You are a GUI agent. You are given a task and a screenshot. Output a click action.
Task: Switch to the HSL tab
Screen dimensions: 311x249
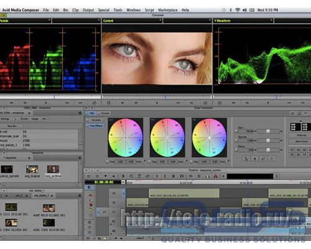[90, 113]
